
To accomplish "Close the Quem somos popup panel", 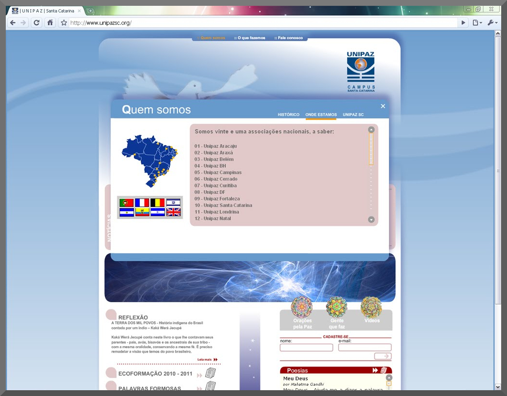I will [383, 106].
